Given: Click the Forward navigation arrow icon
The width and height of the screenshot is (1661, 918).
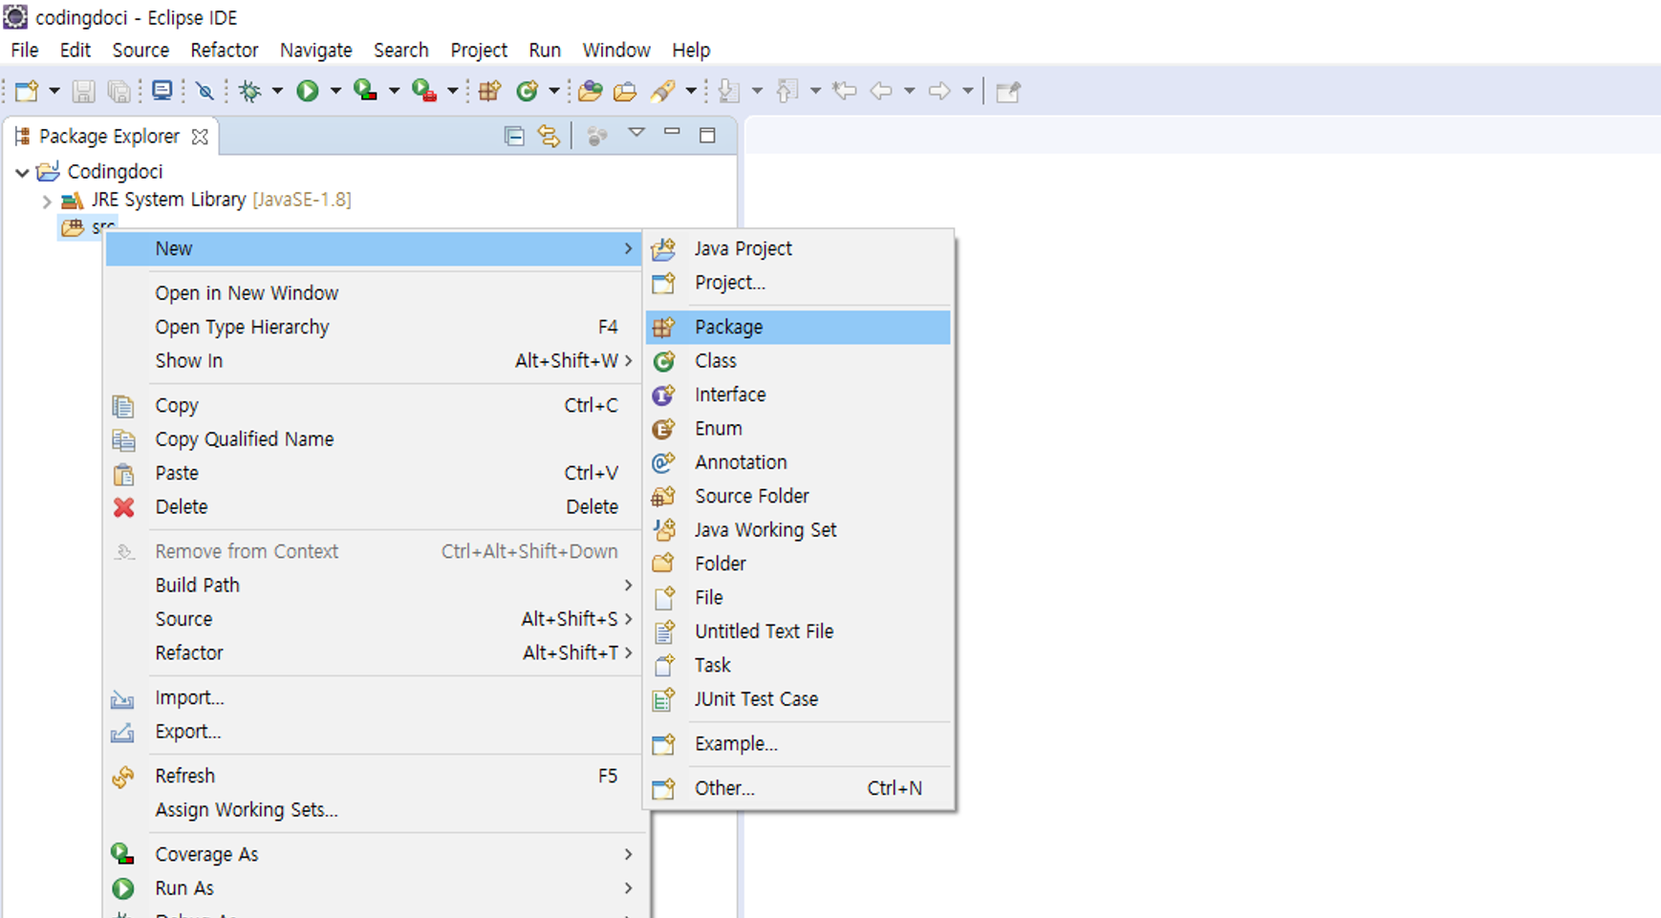Looking at the screenshot, I should (x=939, y=91).
